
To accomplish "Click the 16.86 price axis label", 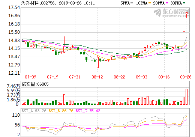I will (x=14, y=16).
